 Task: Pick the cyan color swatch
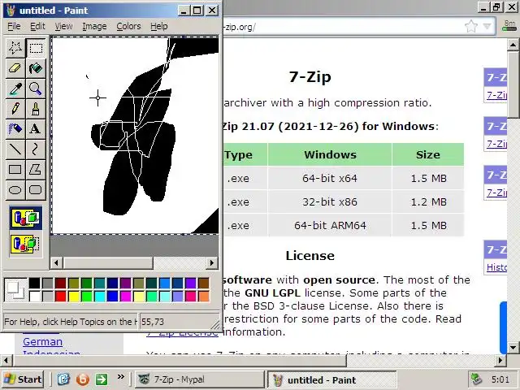(x=99, y=296)
